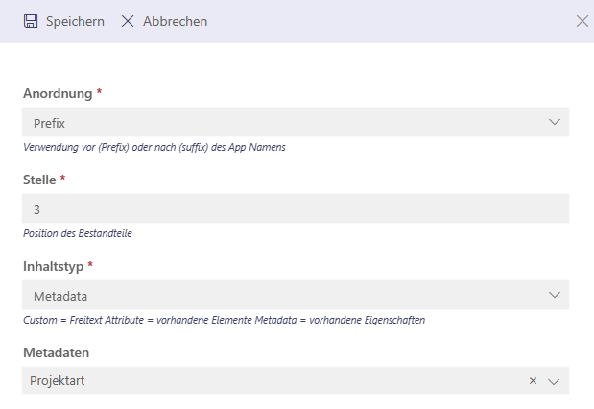Select the Prefix value in Anordnung field
The image size is (594, 409).
pos(49,123)
